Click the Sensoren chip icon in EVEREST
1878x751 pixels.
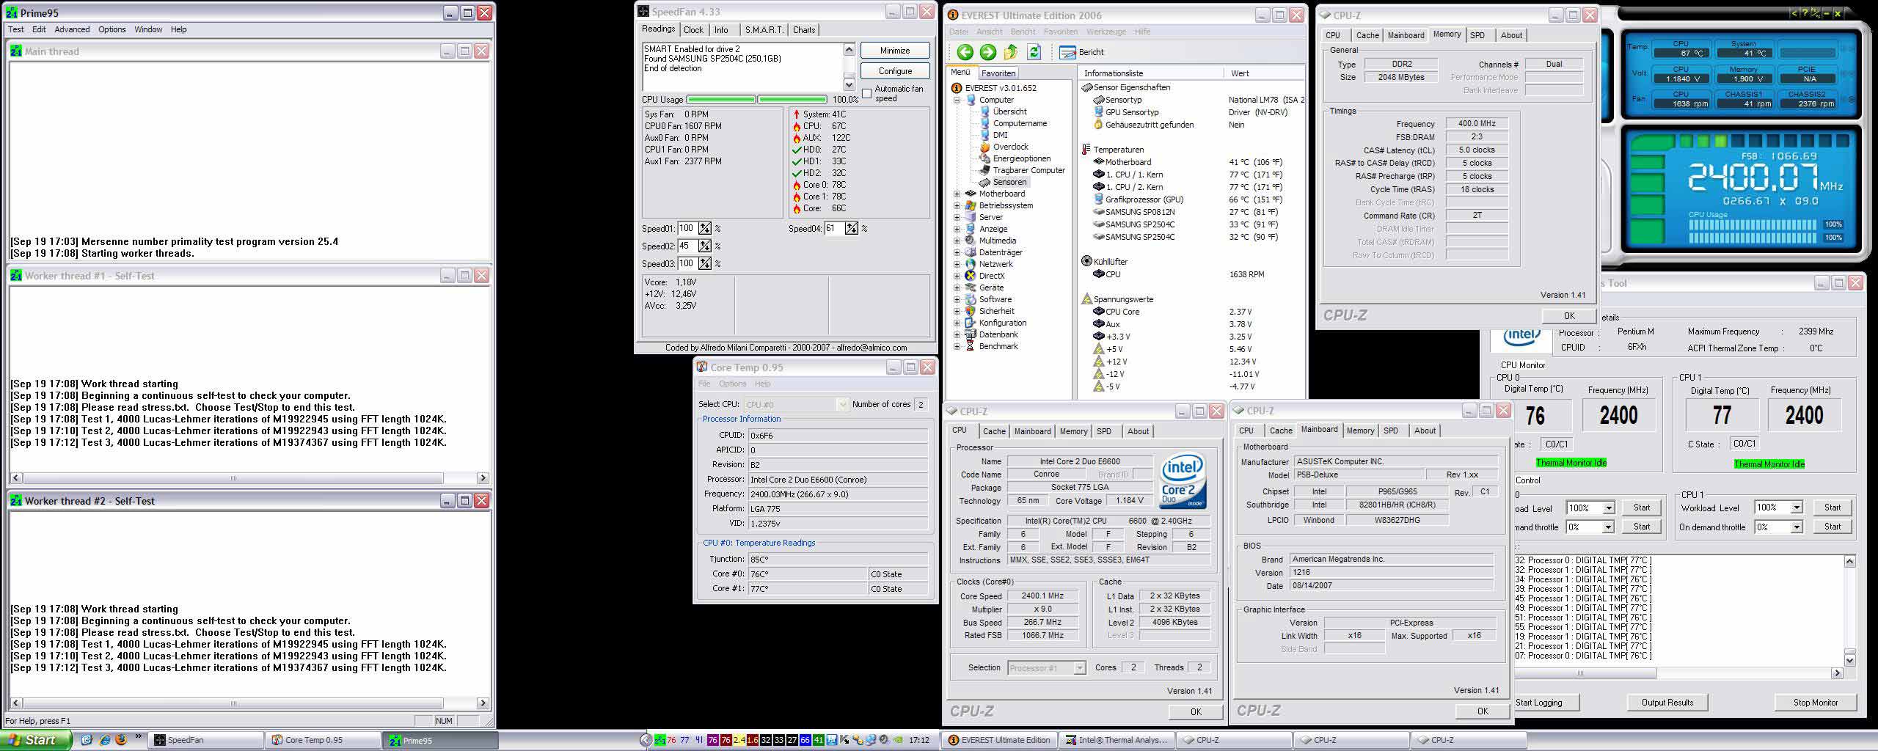(x=984, y=182)
